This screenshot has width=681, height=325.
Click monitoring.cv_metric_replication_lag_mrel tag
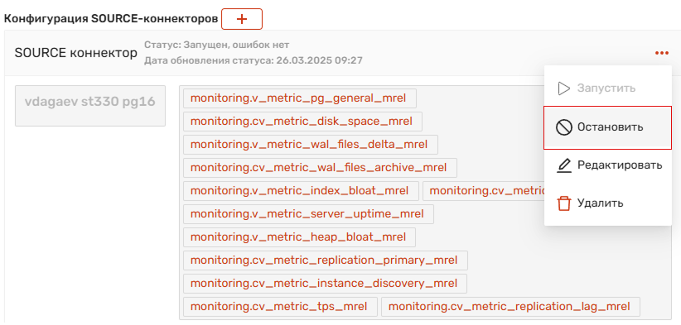510,307
